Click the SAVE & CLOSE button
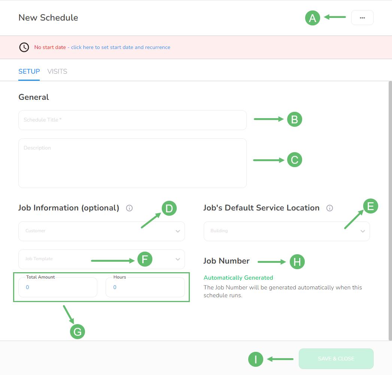The image size is (392, 375). 336,359
